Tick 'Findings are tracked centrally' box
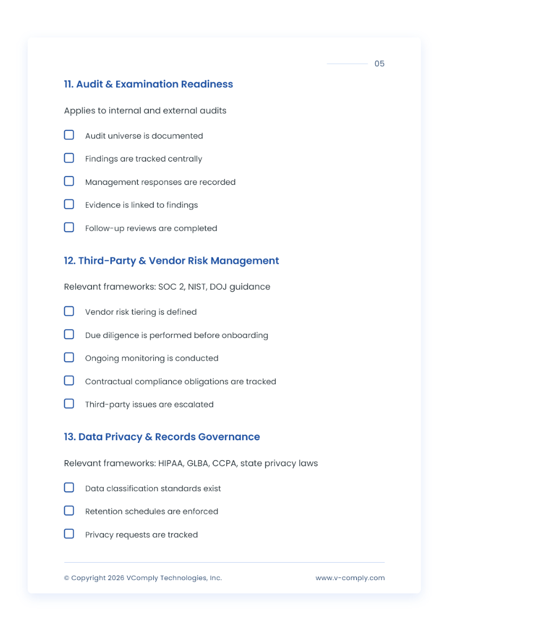The image size is (539, 631). [x=69, y=158]
